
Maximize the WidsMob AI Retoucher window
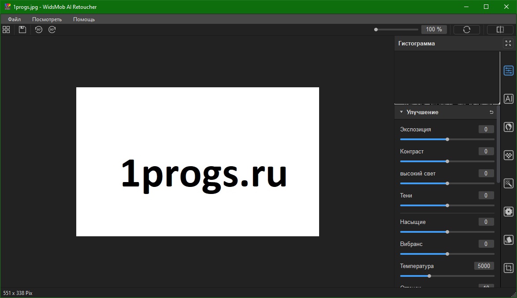tap(486, 7)
